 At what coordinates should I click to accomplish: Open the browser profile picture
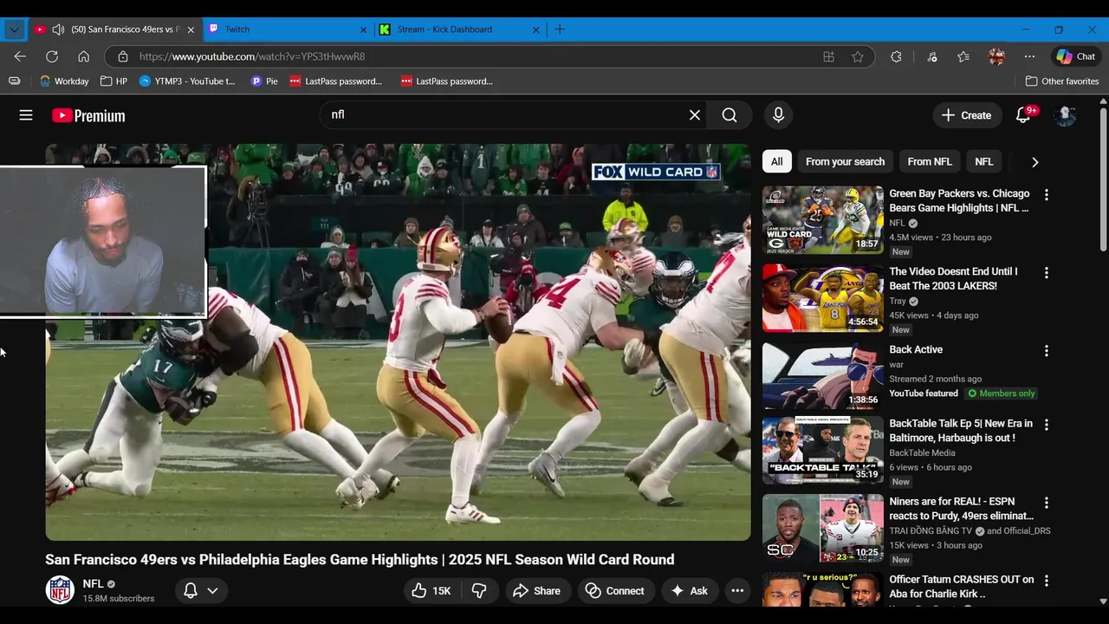(996, 56)
